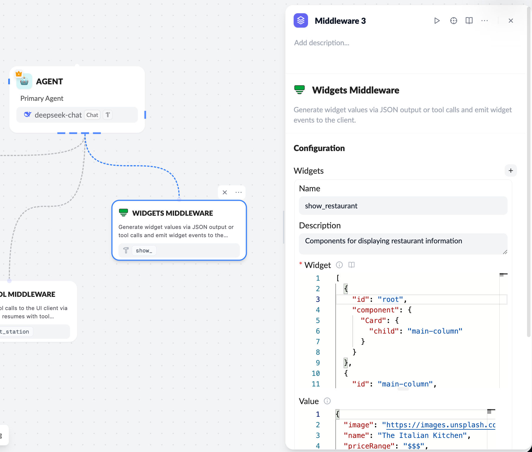Click the Add description field
The height and width of the screenshot is (452, 532).
point(322,43)
